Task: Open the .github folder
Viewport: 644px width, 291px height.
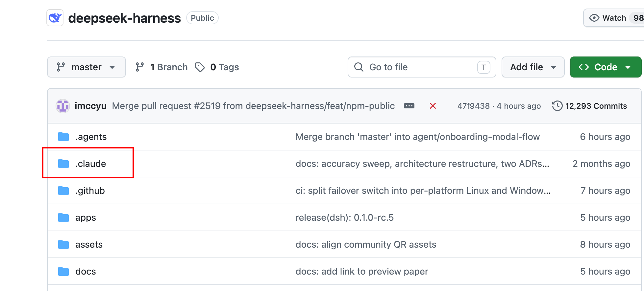Action: [90, 190]
